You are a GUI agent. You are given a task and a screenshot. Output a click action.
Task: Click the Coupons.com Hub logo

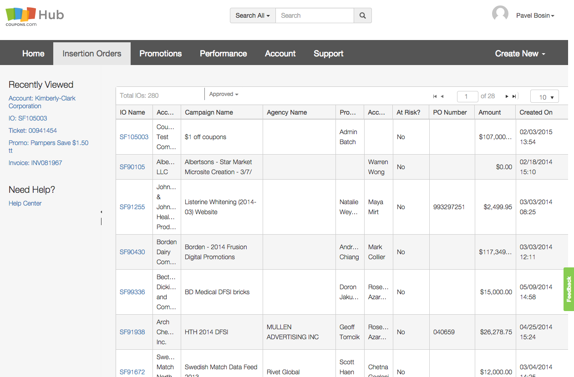pyautogui.click(x=35, y=17)
